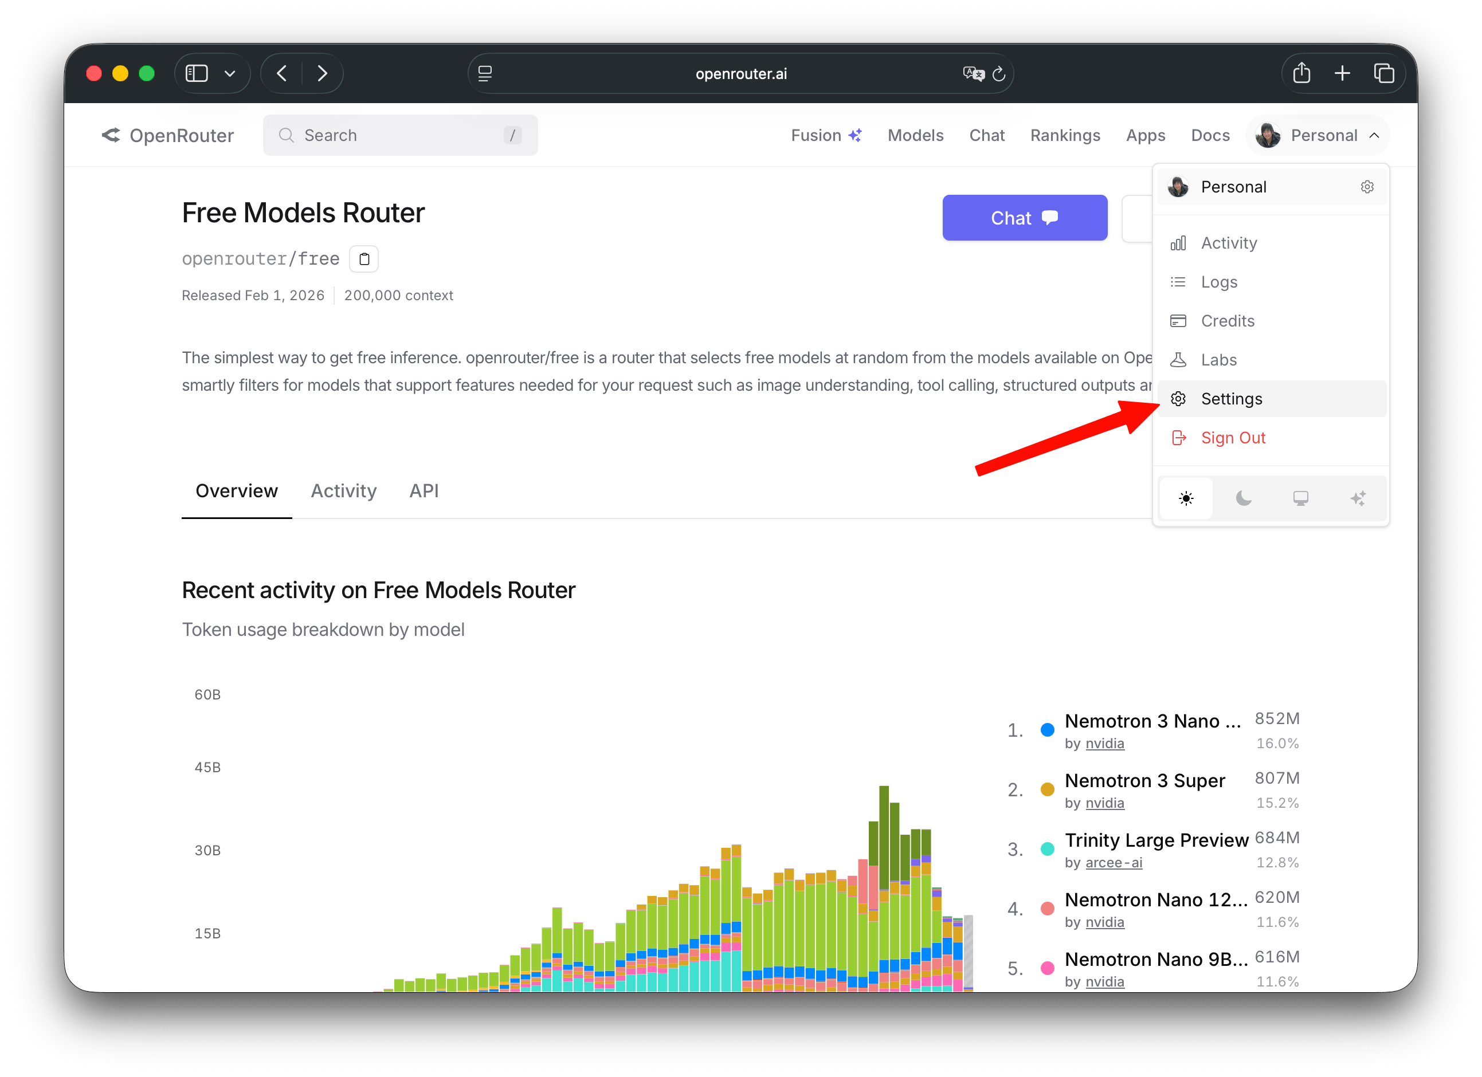Copy the openrouter/free model ID
The height and width of the screenshot is (1077, 1482).
coord(364,260)
